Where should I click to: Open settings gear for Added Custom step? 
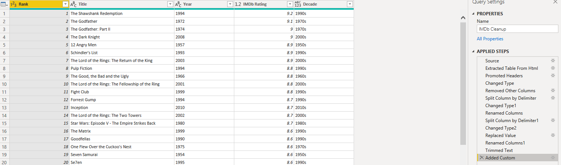click(553, 158)
